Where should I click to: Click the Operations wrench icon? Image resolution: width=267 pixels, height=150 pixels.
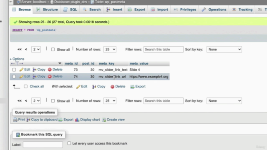click(x=204, y=10)
